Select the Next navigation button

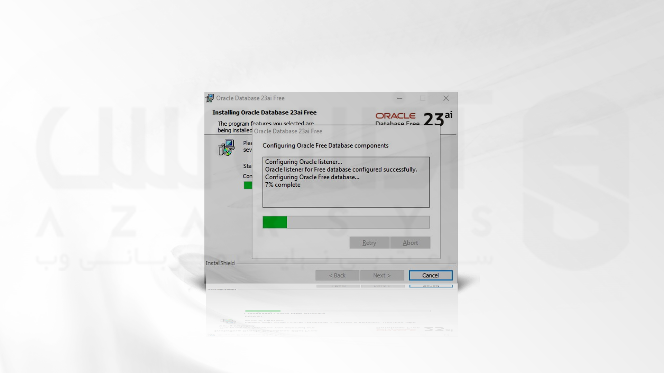point(382,275)
